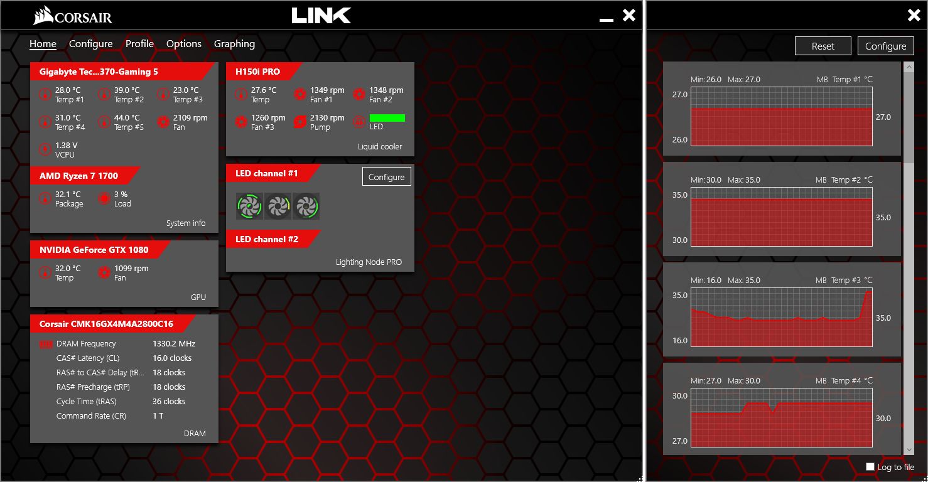
Task: Click the Temp #1 thermometer icon, 28.0 °C
Action: pos(45,95)
